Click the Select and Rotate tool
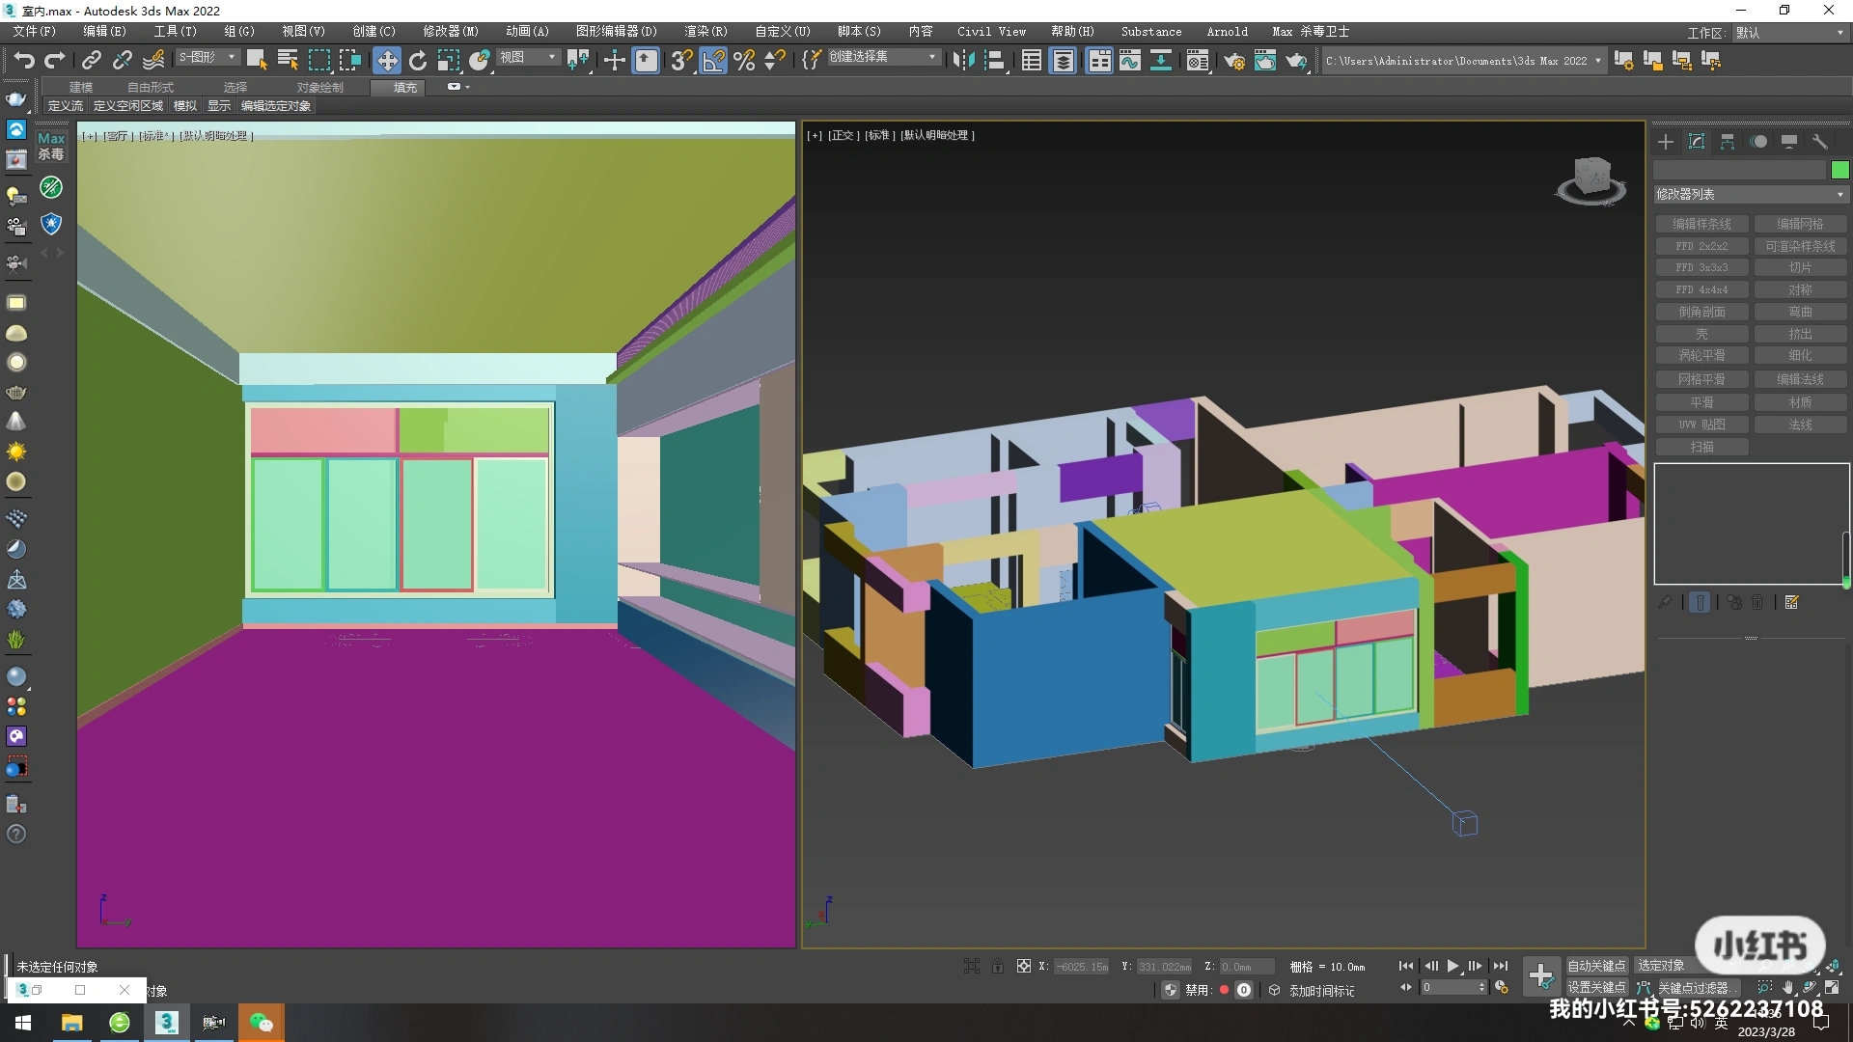The height and width of the screenshot is (1042, 1853). point(417,61)
